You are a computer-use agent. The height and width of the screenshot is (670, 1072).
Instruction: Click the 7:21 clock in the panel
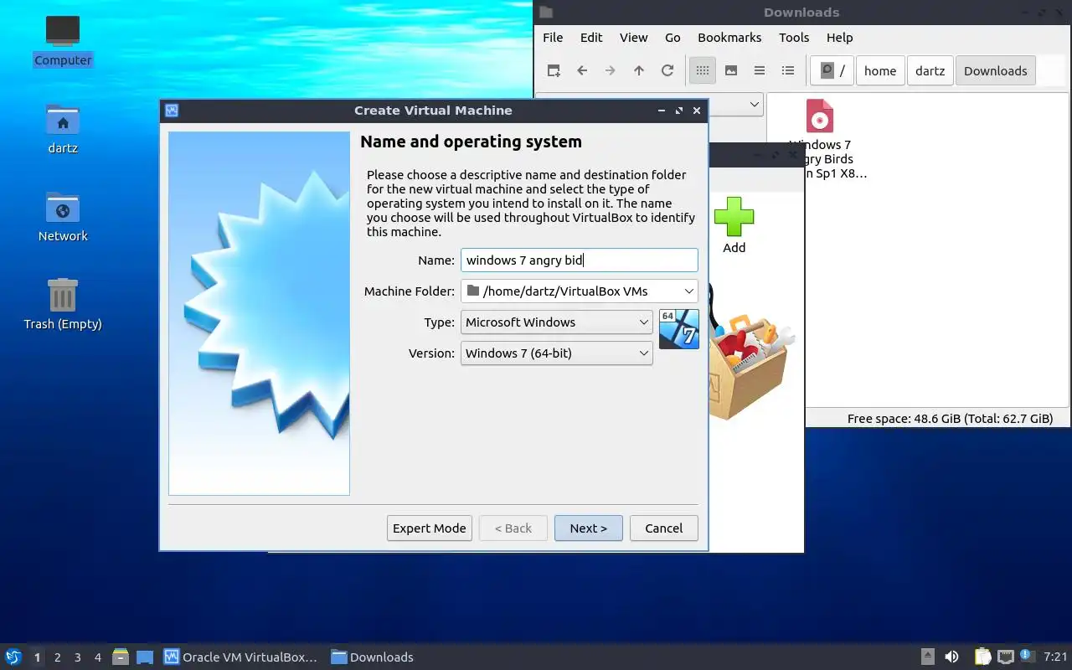1055,657
